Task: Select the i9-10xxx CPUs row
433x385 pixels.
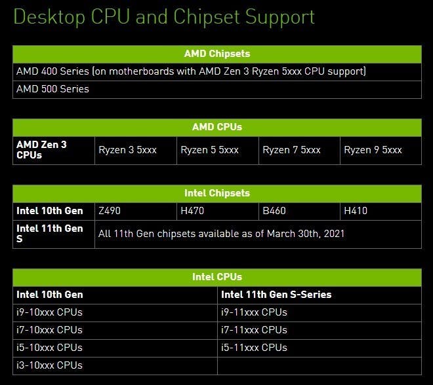Action: pyautogui.click(x=115, y=313)
